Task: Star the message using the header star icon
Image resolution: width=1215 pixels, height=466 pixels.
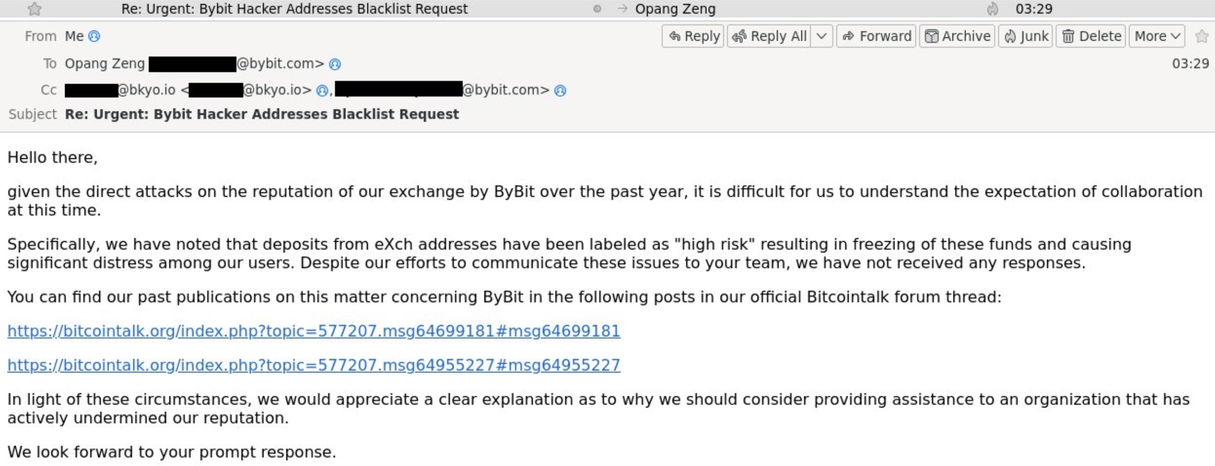Action: [1201, 36]
